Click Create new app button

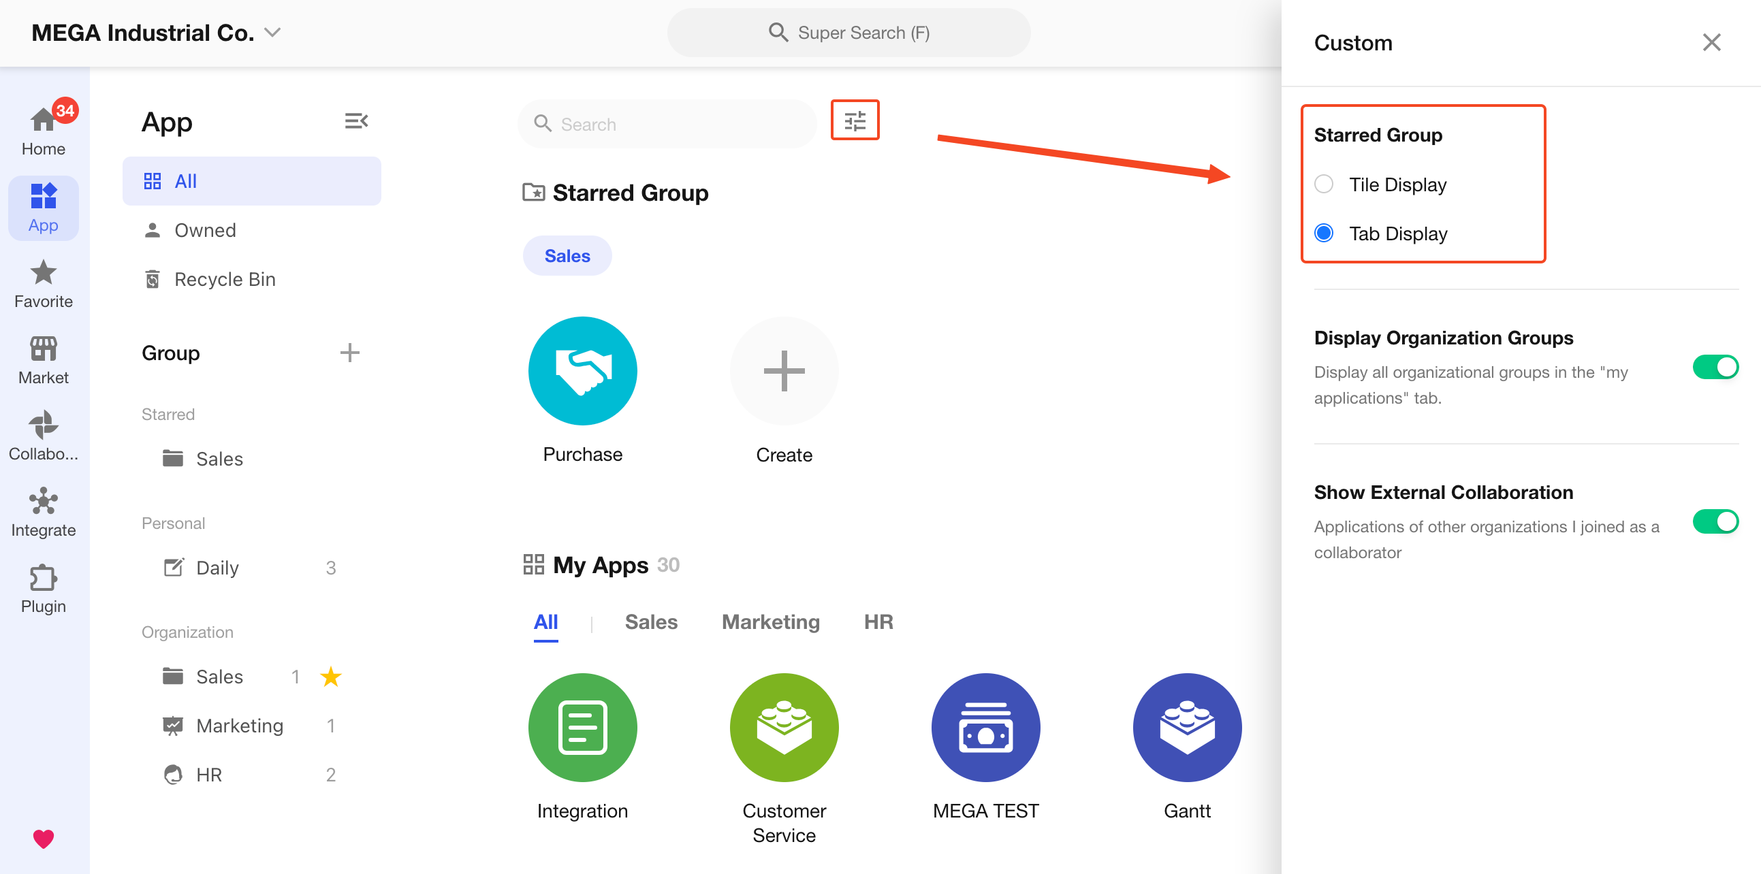tap(783, 371)
